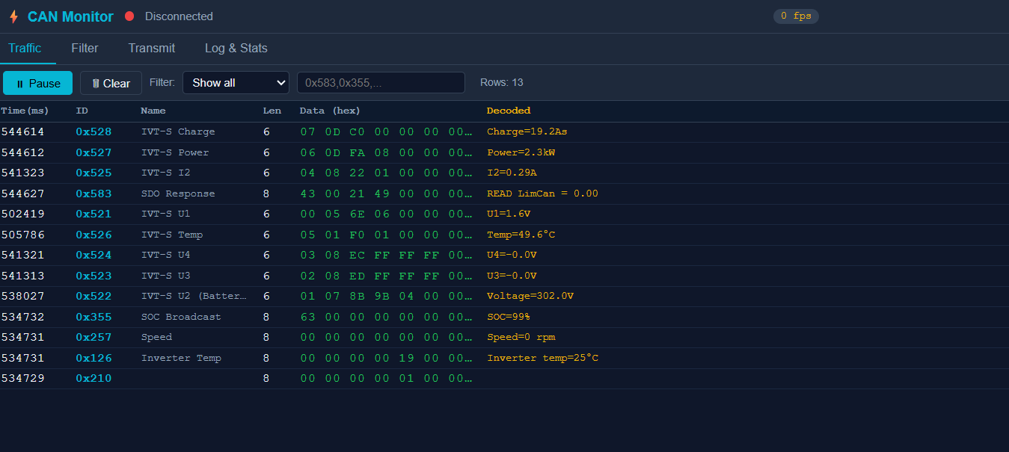
Task: Click the 0 fps indicator badge
Action: (796, 16)
